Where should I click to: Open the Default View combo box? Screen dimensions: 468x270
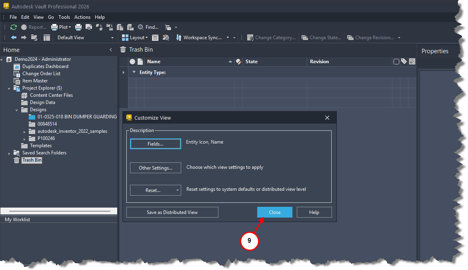[85, 38]
